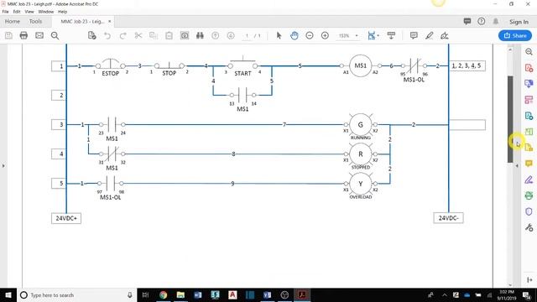Image resolution: width=537 pixels, height=302 pixels.
Task: Open the red Create PDF tool in right pane
Action: [x=529, y=68]
